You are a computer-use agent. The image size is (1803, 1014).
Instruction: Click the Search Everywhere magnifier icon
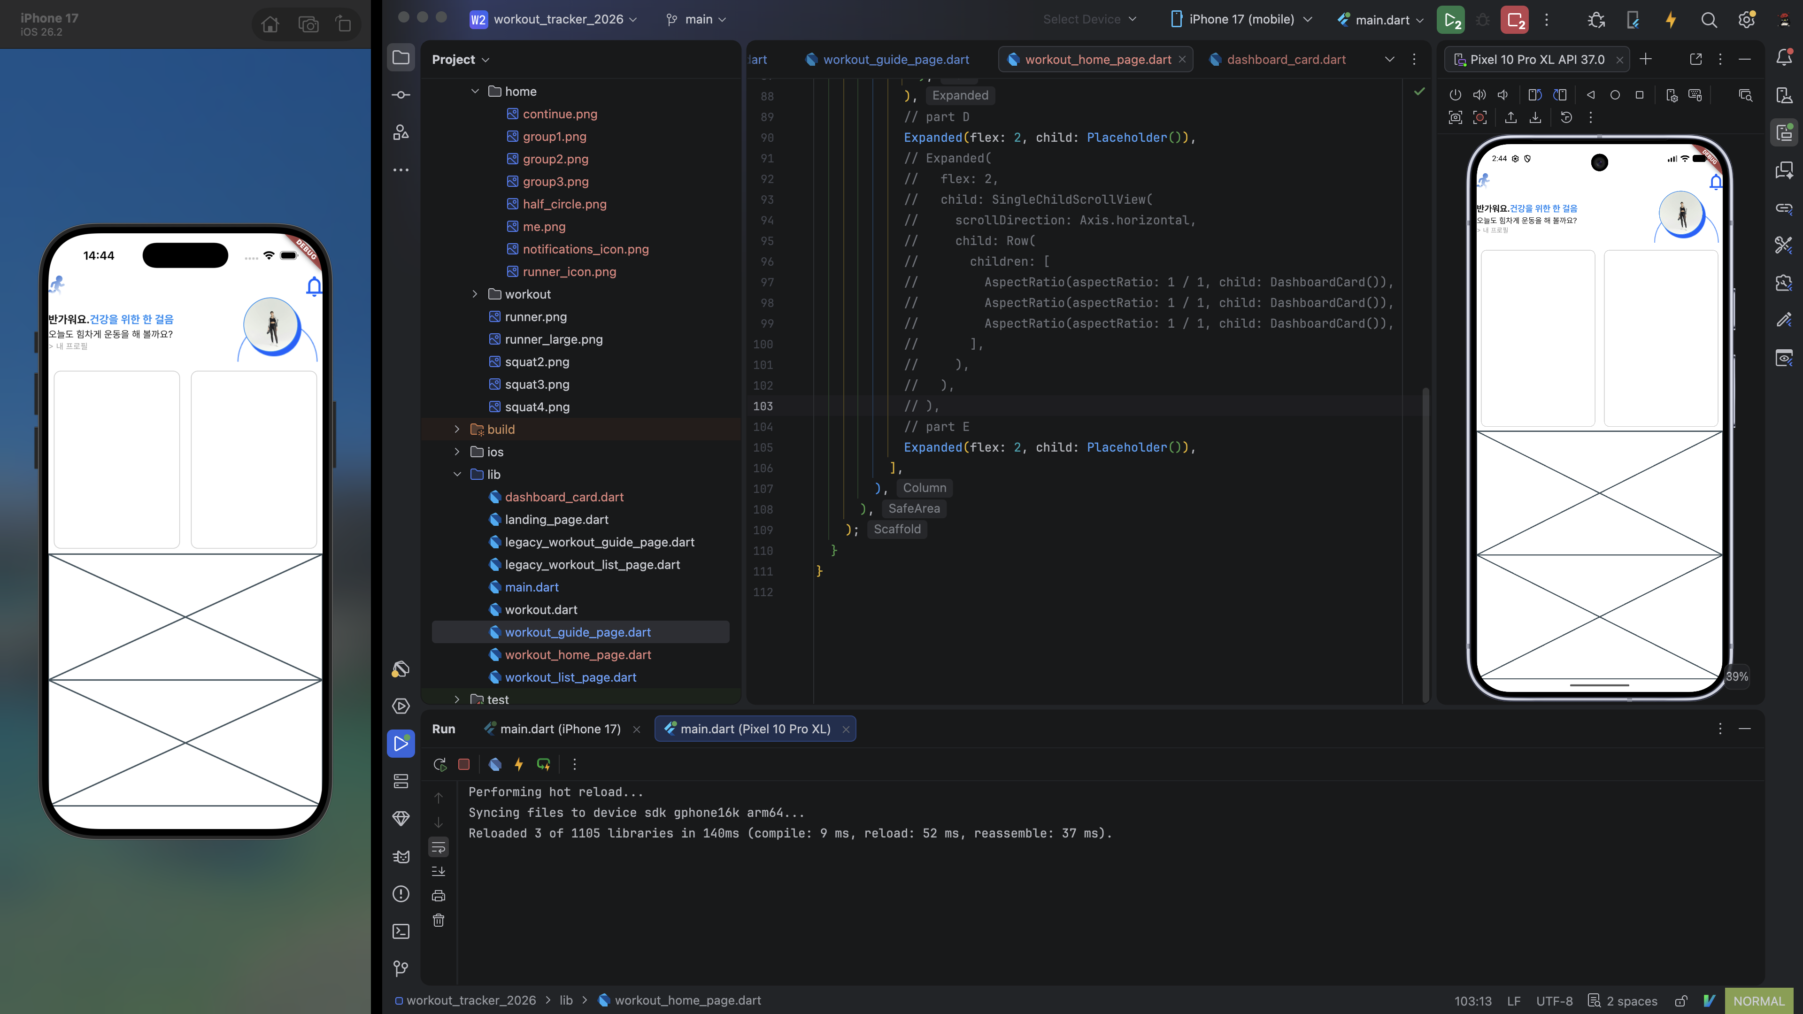(1709, 20)
